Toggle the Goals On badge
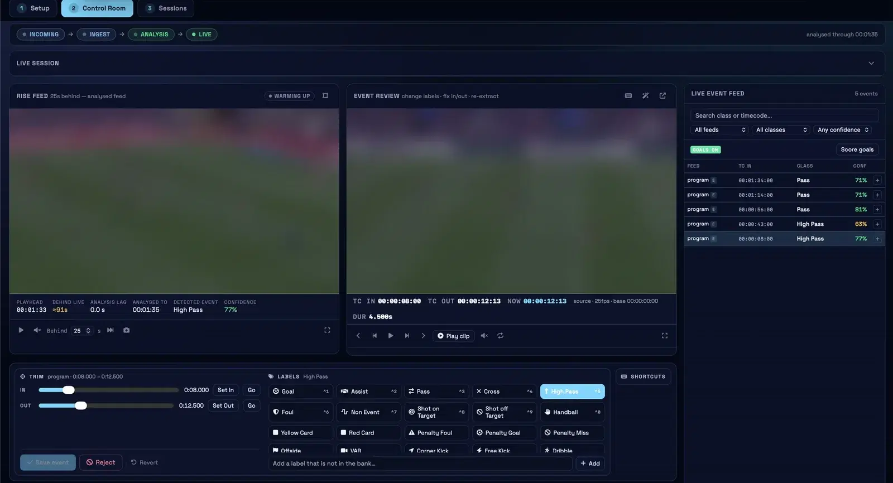 705,149
